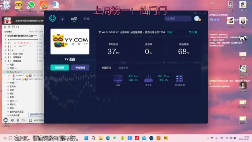Select the 公会活动室 sub-channel
The image size is (252, 142).
point(14,115)
